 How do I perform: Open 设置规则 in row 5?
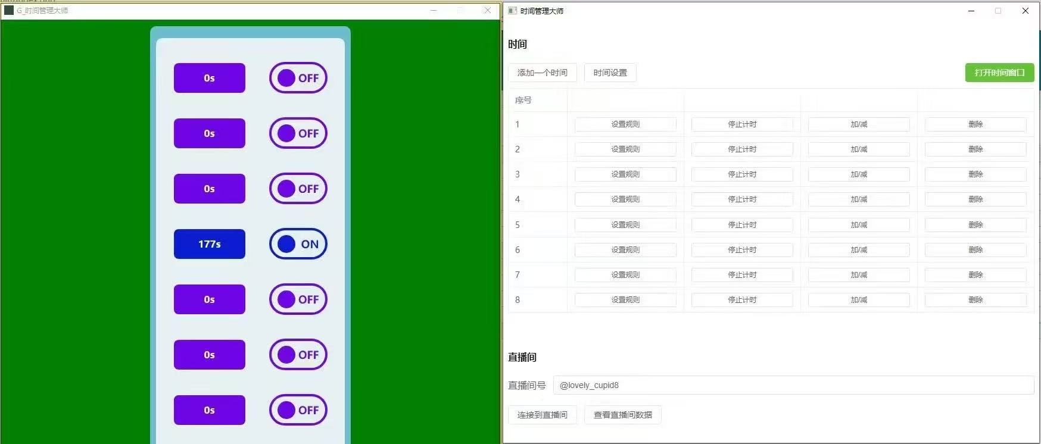(x=625, y=225)
